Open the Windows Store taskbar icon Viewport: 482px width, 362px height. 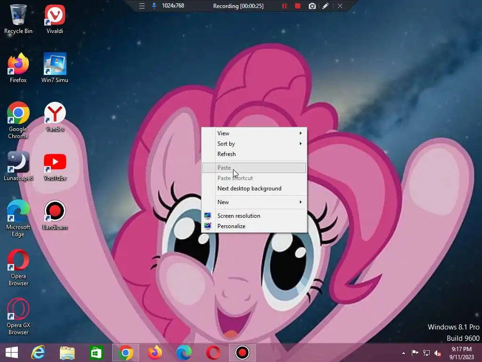click(x=96, y=353)
